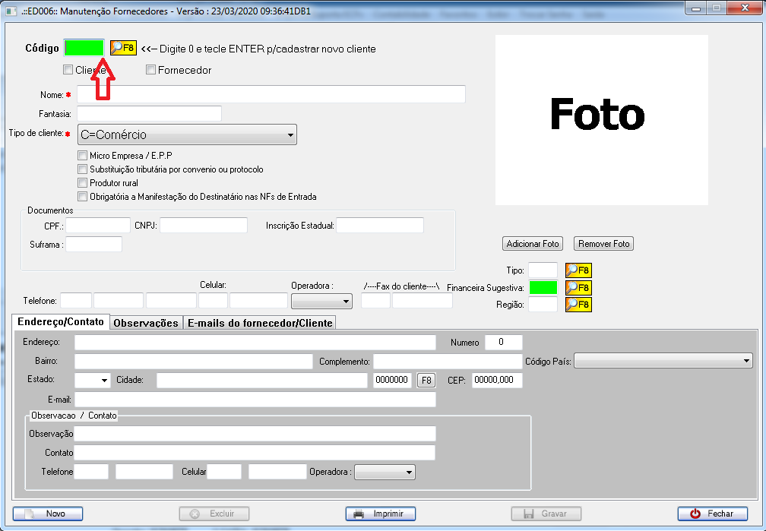Click the Nome text field
The image size is (766, 531).
coord(271,94)
